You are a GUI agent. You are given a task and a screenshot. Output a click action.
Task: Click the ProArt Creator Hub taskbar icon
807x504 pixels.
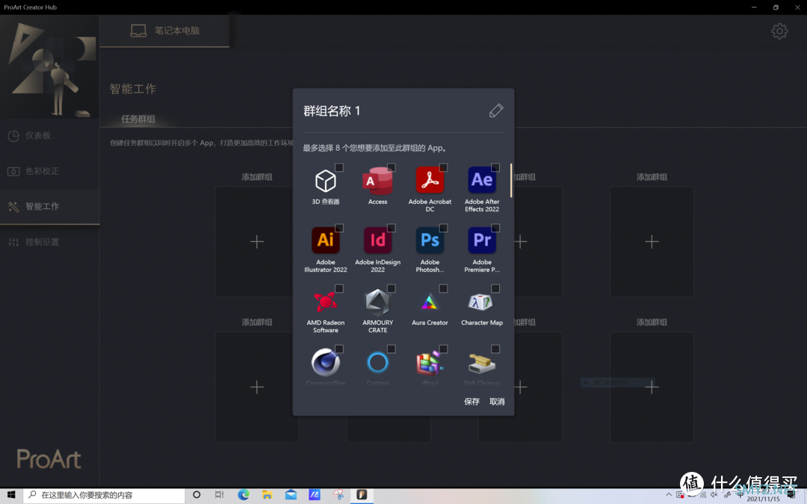(x=362, y=495)
